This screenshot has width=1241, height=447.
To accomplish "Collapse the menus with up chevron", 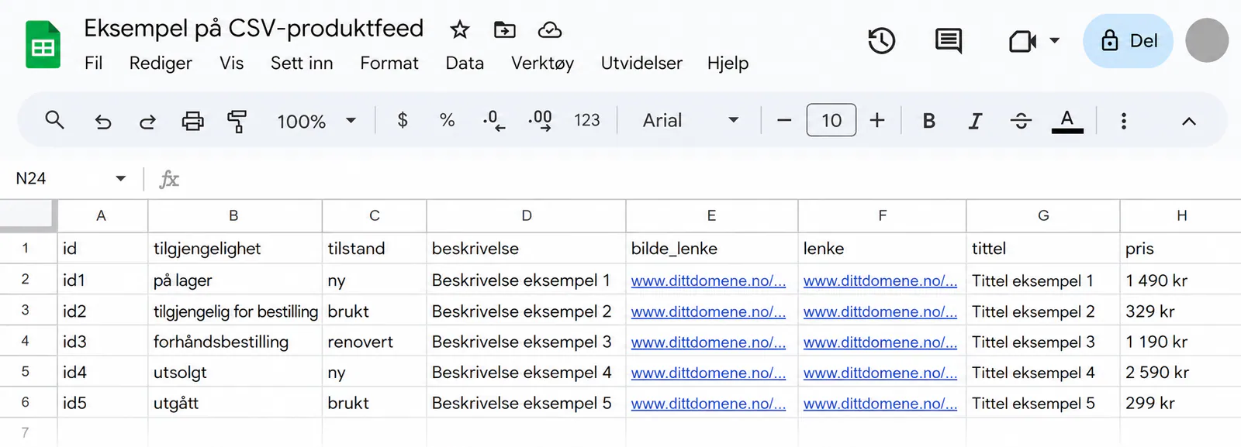I will pos(1188,121).
